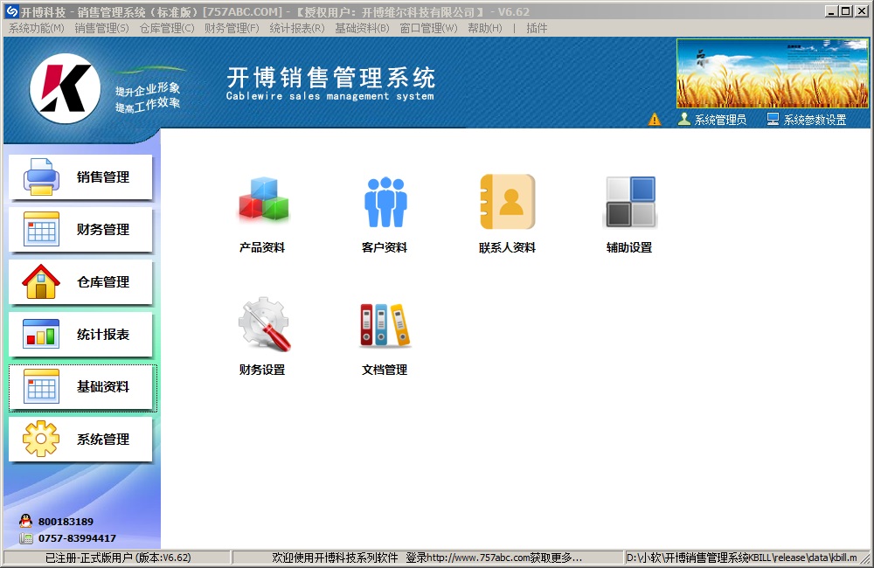
Task: Open the 财务管理(F) menu
Action: (x=232, y=28)
